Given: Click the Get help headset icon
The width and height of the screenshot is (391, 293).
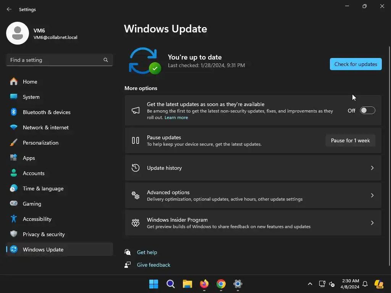Looking at the screenshot, I should (x=128, y=252).
